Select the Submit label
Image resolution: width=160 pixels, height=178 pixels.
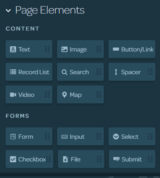tap(132, 159)
